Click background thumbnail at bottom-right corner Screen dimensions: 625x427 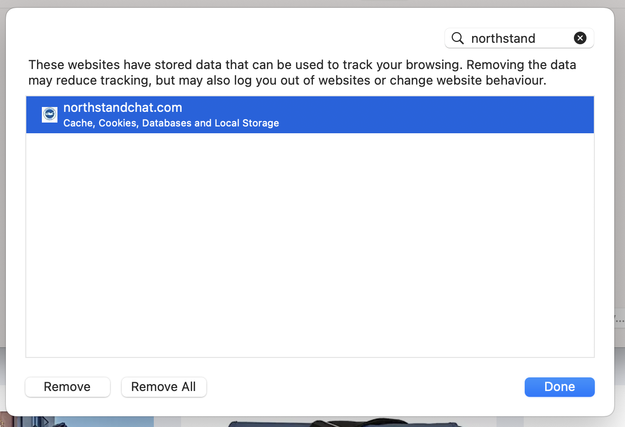[574, 422]
